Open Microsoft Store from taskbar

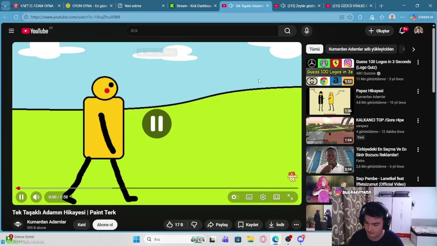pos(238,239)
